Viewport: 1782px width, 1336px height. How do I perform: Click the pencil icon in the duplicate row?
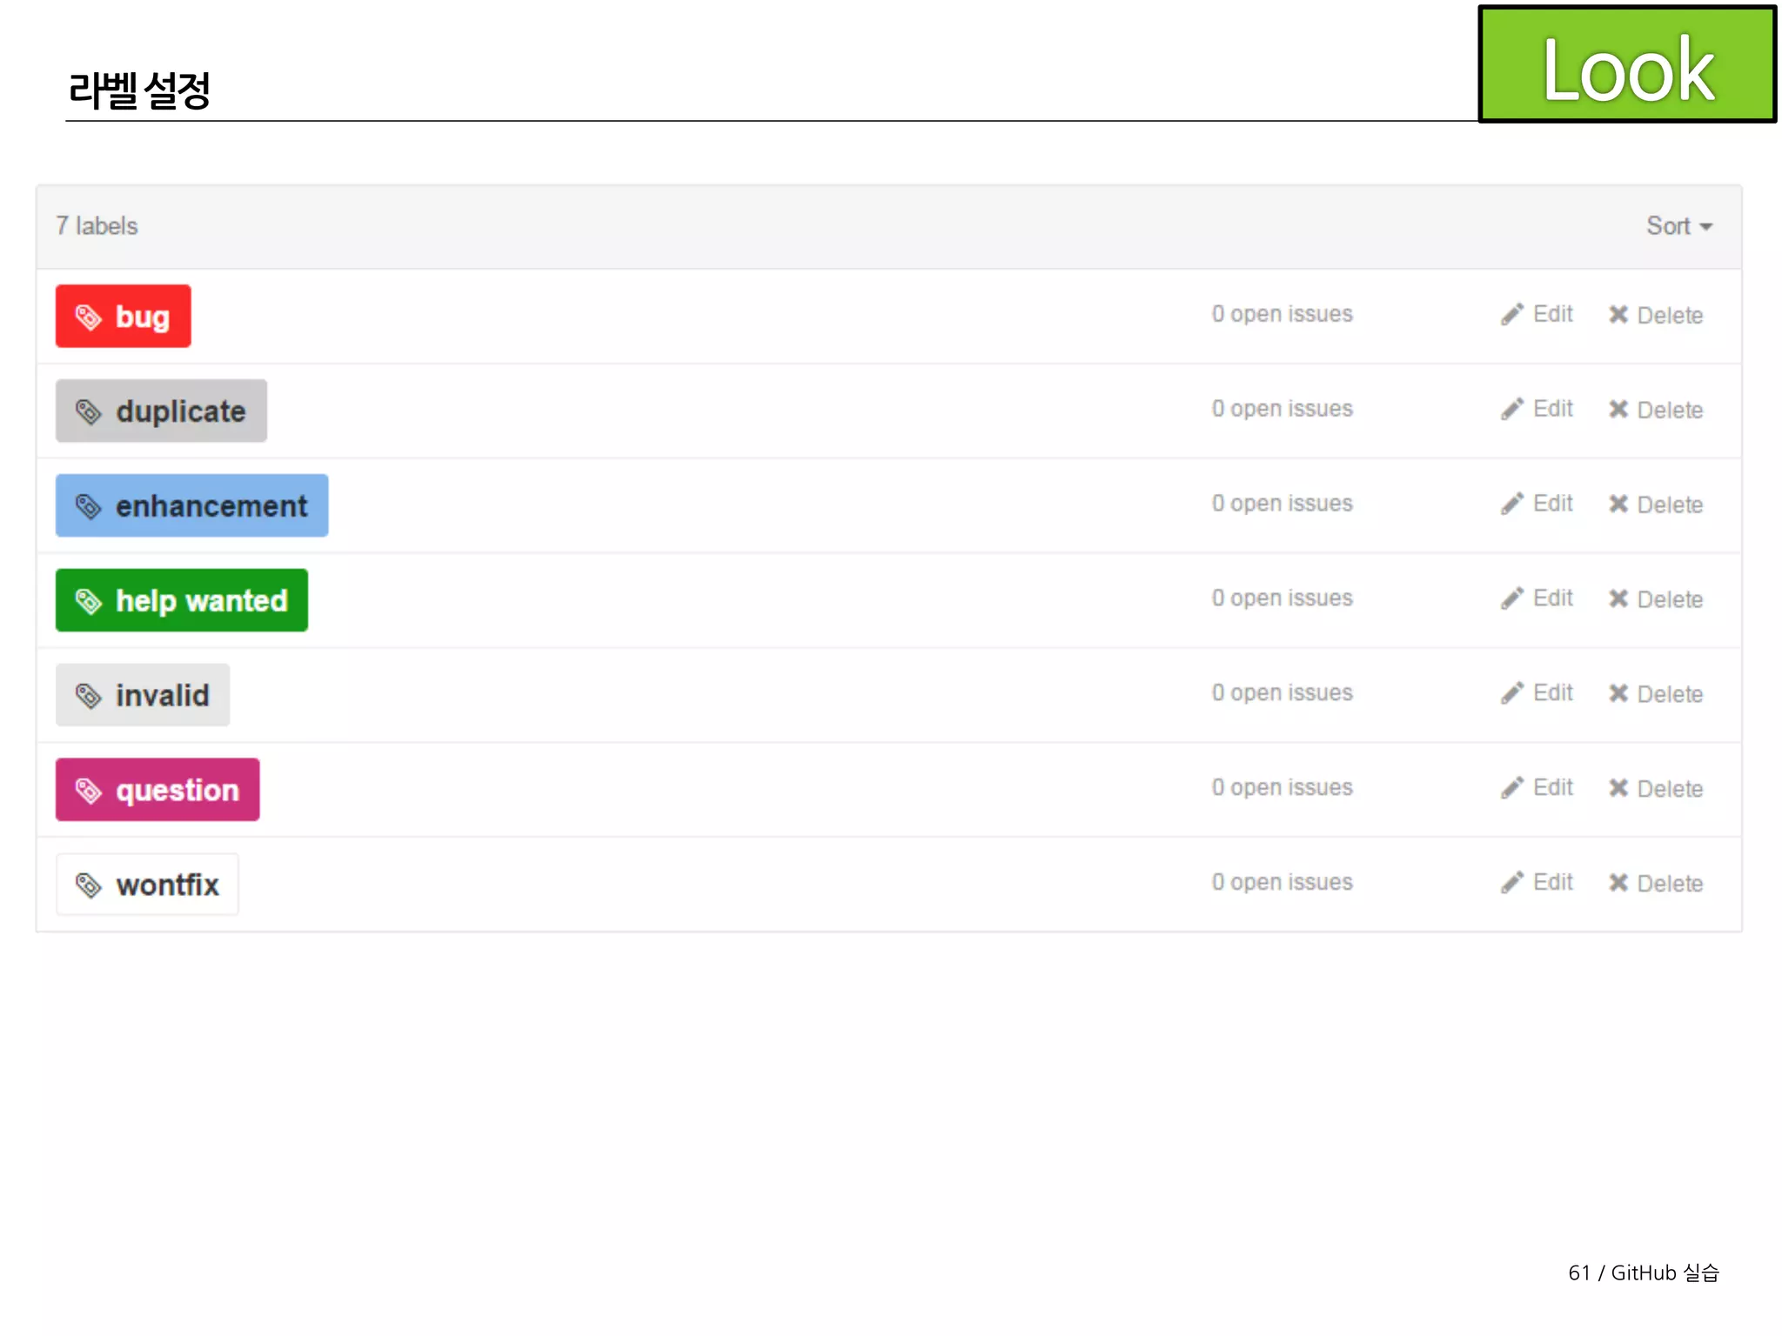click(x=1512, y=410)
